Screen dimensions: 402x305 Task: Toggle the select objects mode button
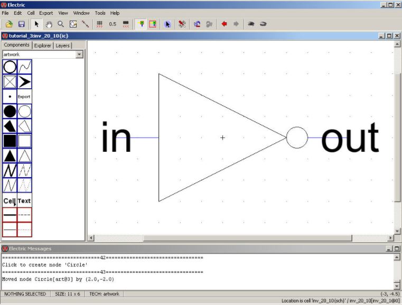(x=141, y=24)
